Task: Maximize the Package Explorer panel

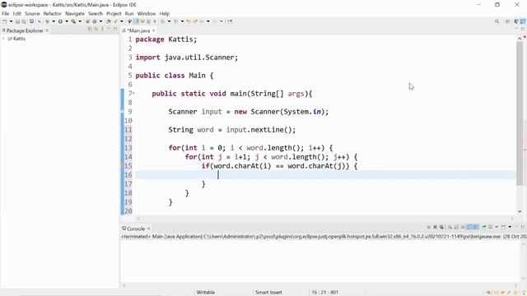Action: [115, 30]
